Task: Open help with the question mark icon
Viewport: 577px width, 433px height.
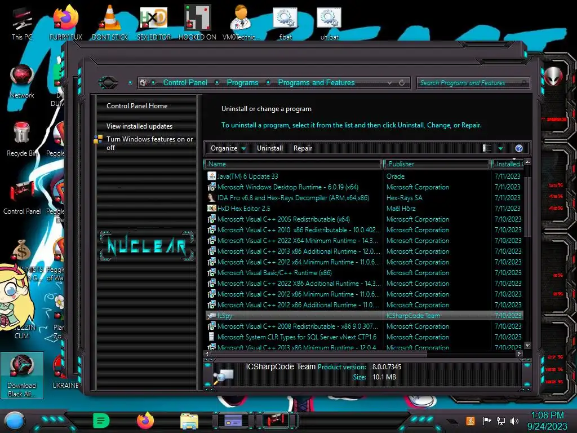Action: tap(519, 148)
